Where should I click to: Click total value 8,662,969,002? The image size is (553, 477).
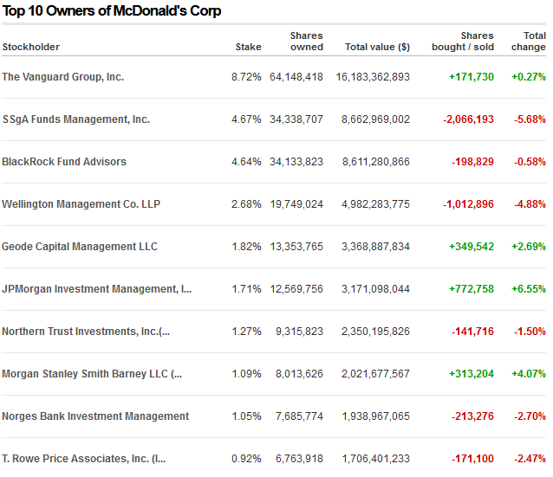click(x=375, y=119)
